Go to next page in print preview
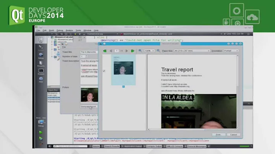275x154 pixels. [x=127, y=51]
